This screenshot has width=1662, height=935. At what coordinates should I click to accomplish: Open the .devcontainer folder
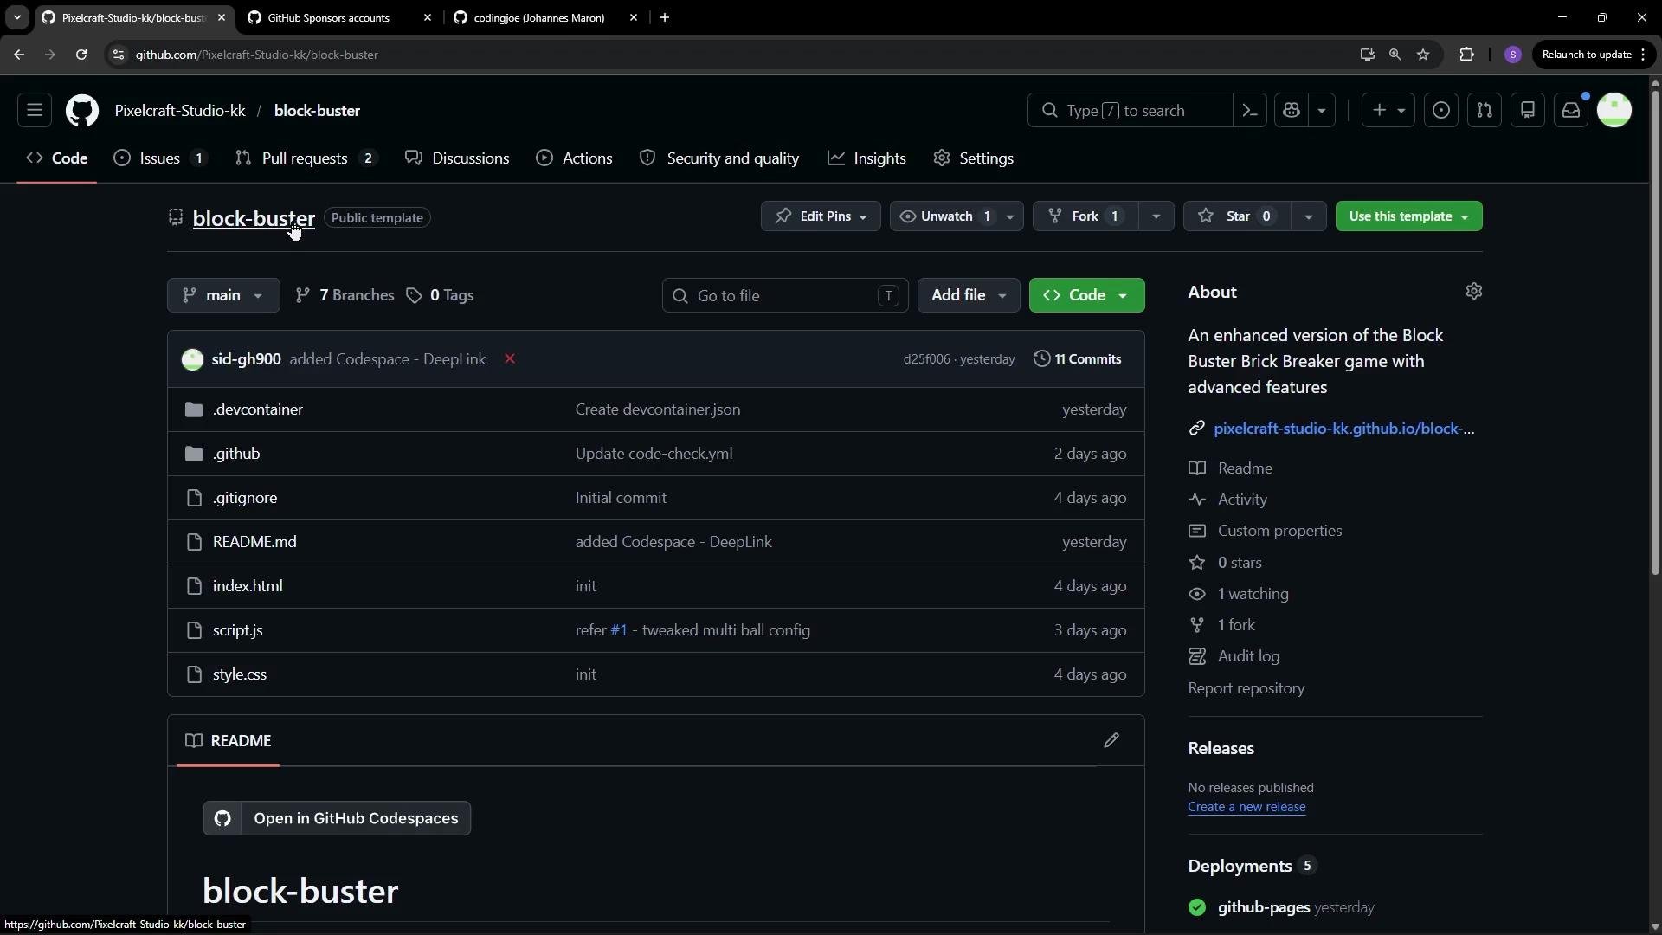pyautogui.click(x=258, y=409)
